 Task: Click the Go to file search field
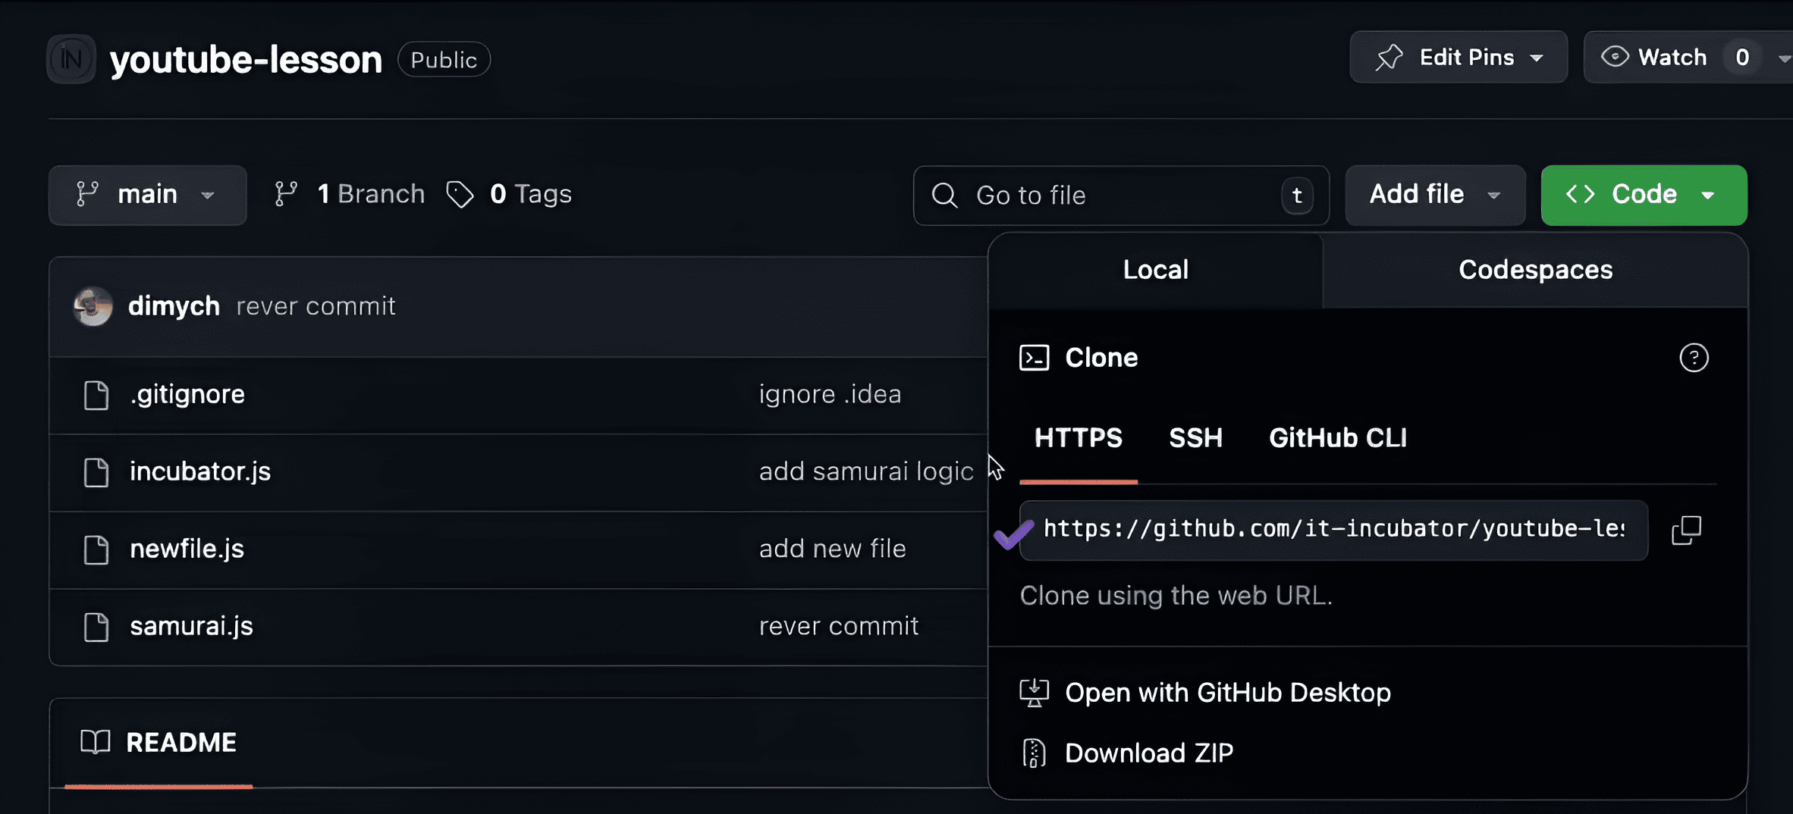[x=1107, y=196]
